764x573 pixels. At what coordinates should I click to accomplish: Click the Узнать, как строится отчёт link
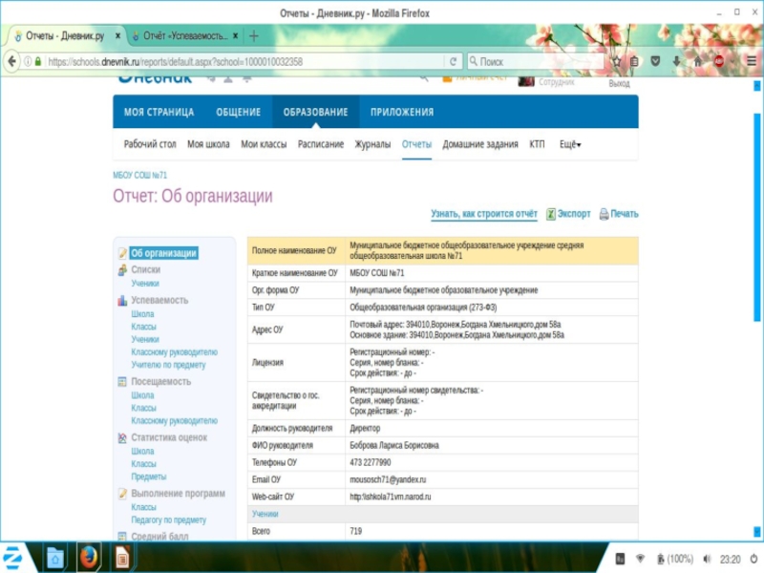click(x=483, y=214)
